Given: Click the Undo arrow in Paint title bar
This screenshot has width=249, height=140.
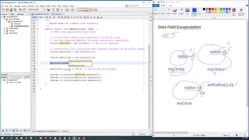Looking at the screenshot, I should [x=161, y=2].
